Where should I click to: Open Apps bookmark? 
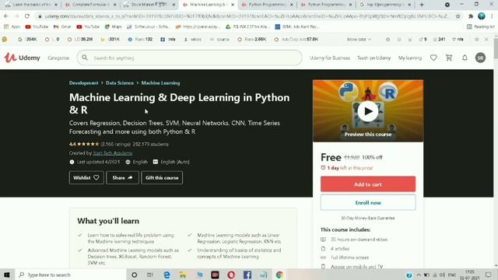point(12,26)
